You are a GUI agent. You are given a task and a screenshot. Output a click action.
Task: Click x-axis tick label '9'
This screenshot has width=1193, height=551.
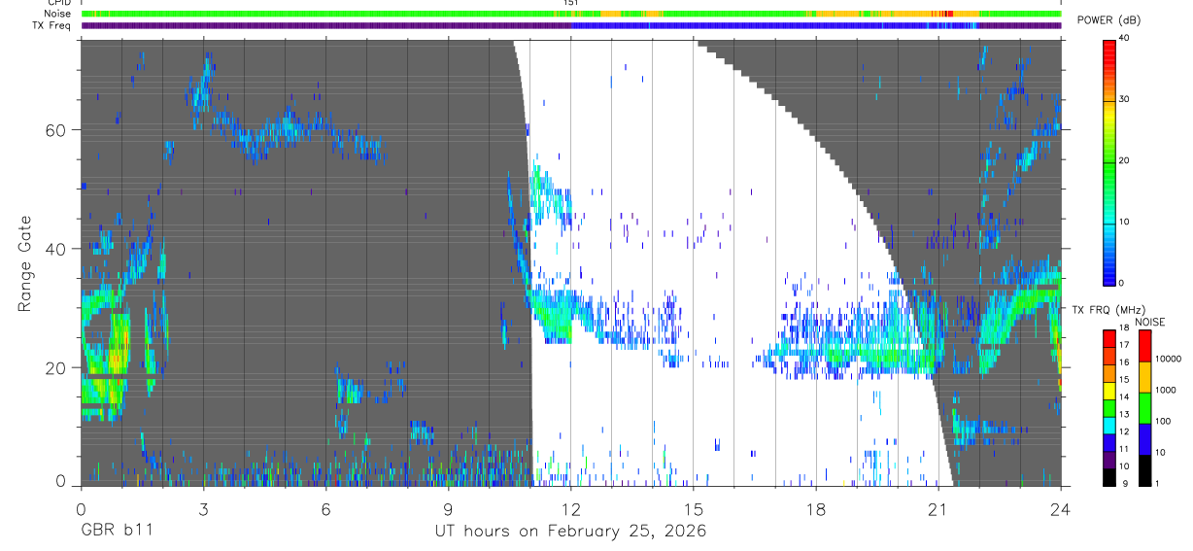(449, 508)
